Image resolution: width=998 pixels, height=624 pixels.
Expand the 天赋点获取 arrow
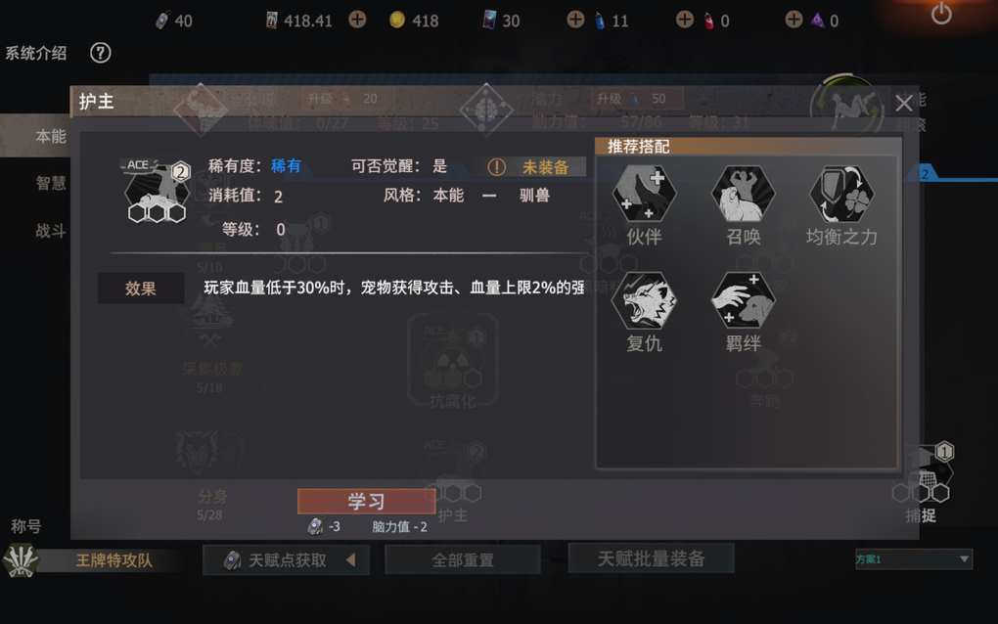click(350, 559)
